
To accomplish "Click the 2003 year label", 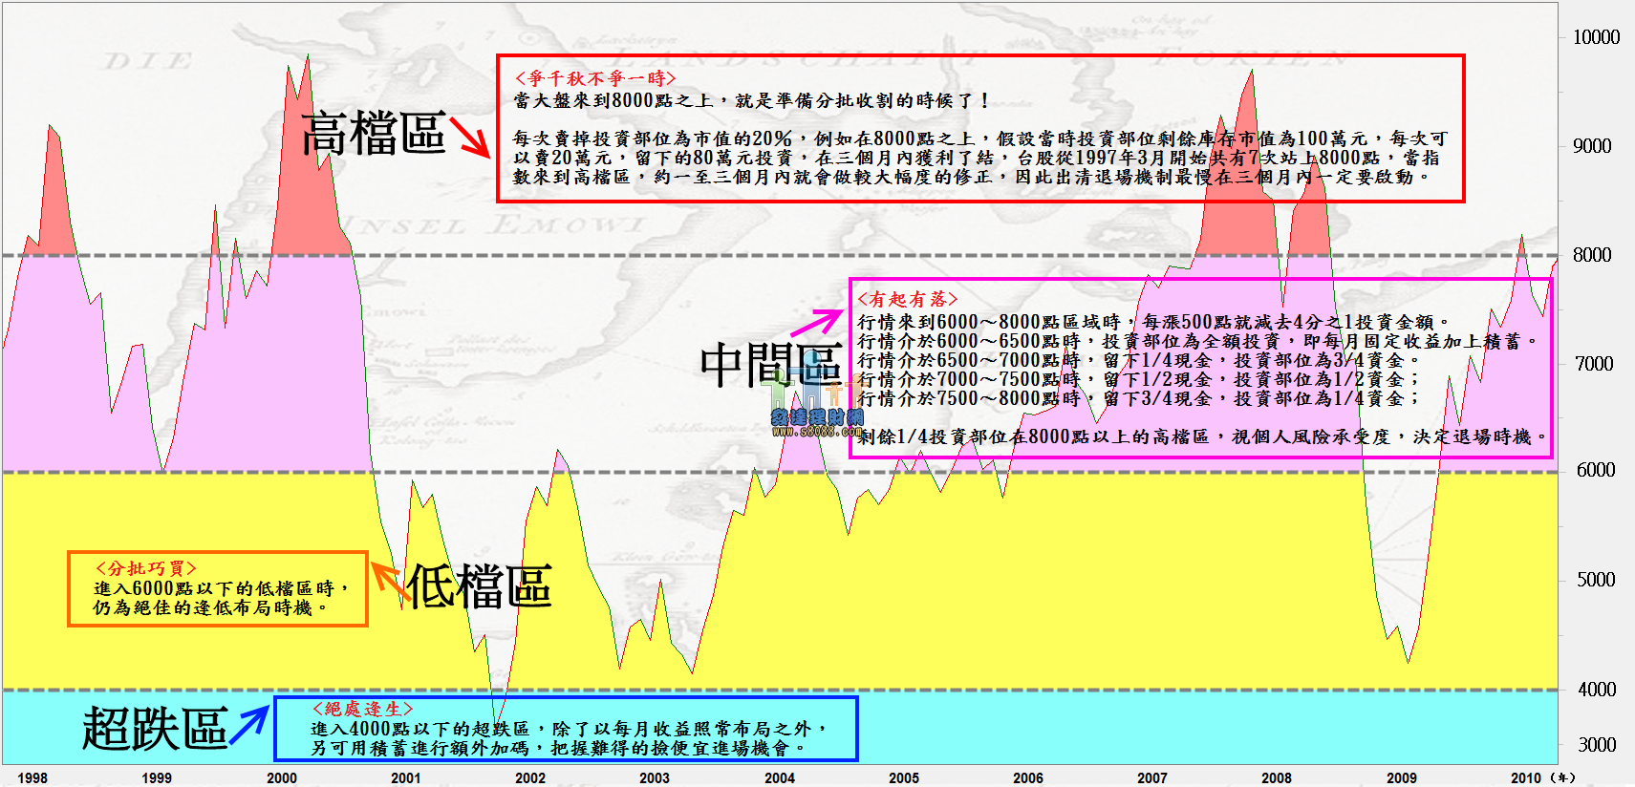I will click(x=655, y=777).
